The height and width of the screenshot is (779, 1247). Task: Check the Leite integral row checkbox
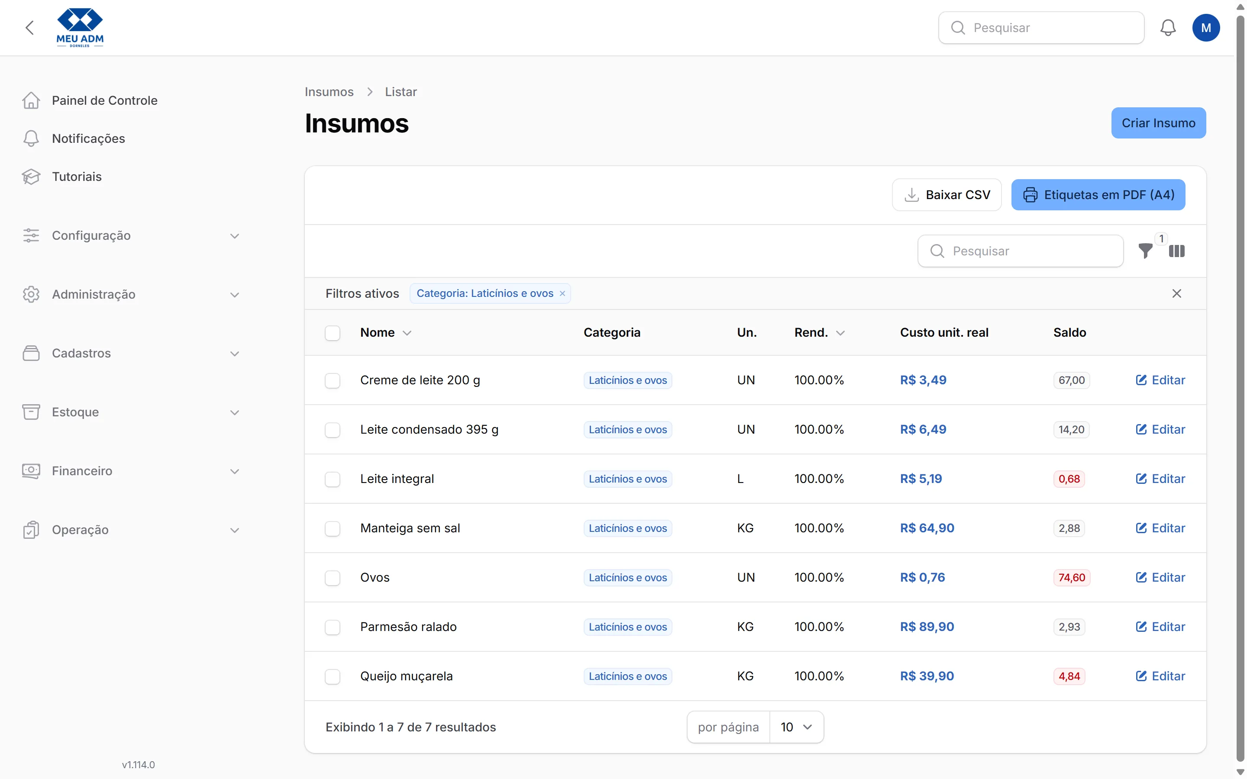point(333,480)
